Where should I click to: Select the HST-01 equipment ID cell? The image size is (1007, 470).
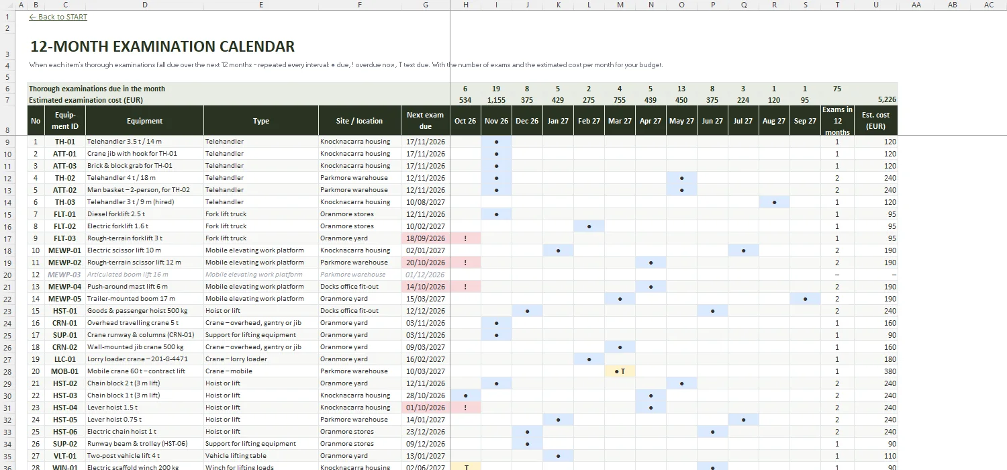click(x=65, y=311)
